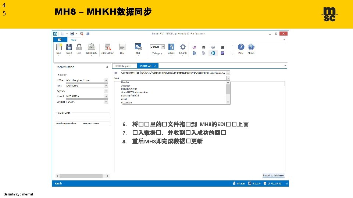353x198 pixels.
Task: Click the globe icon in quick access toolbar
Action: pyautogui.click(x=88, y=33)
